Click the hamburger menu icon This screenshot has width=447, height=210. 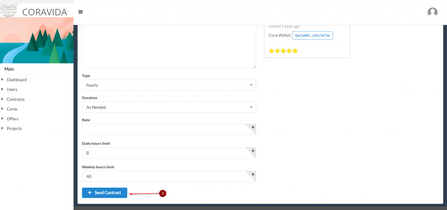[80, 12]
